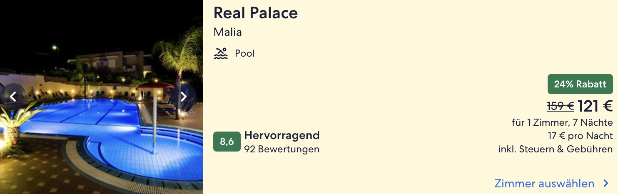
Task: Open the Zimmer auswählen link
Action: point(544,184)
